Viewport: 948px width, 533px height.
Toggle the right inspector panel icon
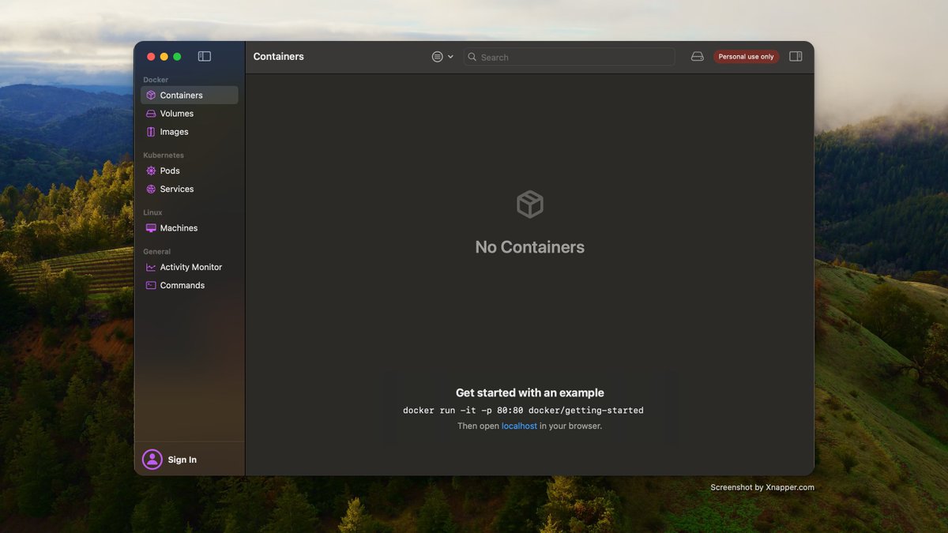(x=796, y=56)
